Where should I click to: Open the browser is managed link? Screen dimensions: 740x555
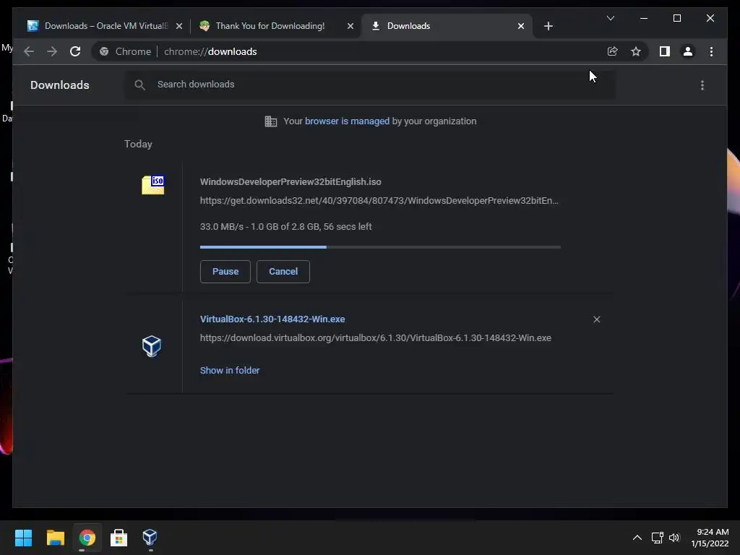(347, 121)
